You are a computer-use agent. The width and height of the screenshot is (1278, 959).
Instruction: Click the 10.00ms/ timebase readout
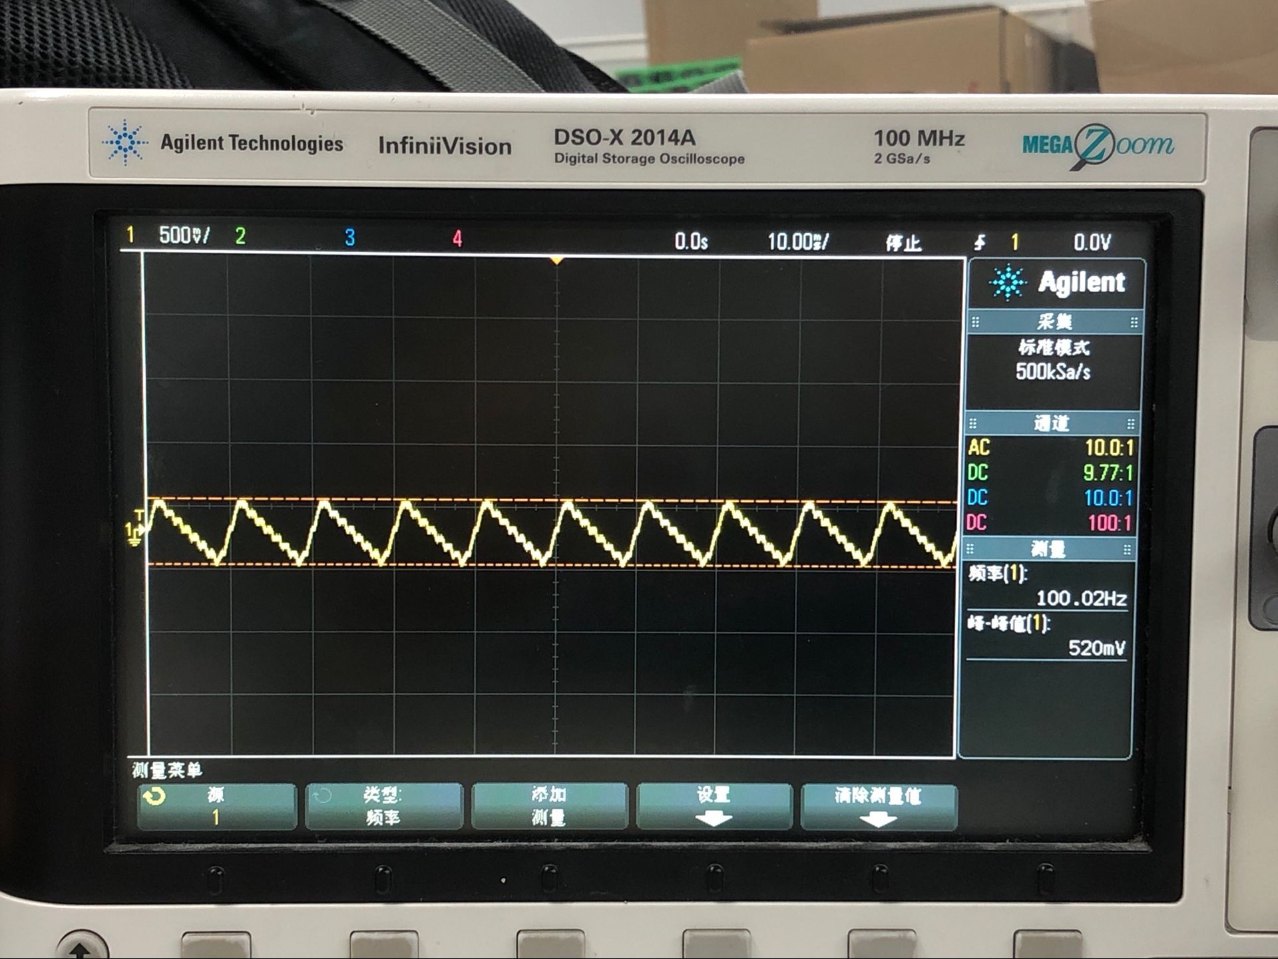tap(797, 242)
